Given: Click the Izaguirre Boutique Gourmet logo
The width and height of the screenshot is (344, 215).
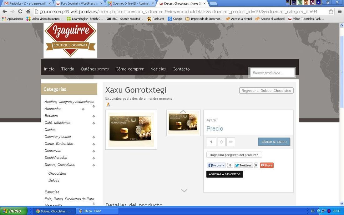Looking at the screenshot, I should 70,40.
